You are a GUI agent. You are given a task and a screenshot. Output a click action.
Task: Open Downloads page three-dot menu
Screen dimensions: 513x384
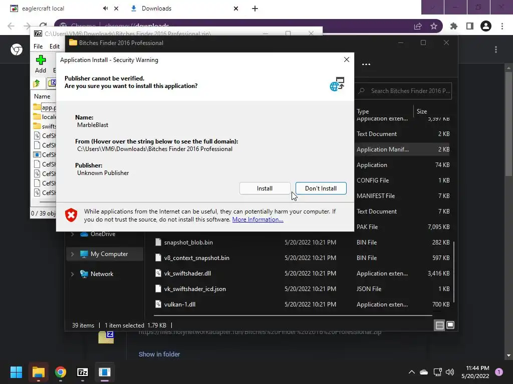[x=496, y=49]
